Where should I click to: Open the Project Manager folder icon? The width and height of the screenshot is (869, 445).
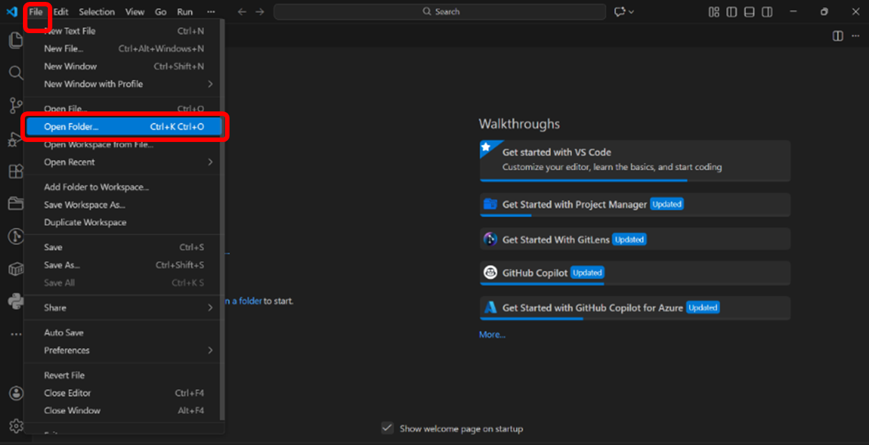point(15,204)
